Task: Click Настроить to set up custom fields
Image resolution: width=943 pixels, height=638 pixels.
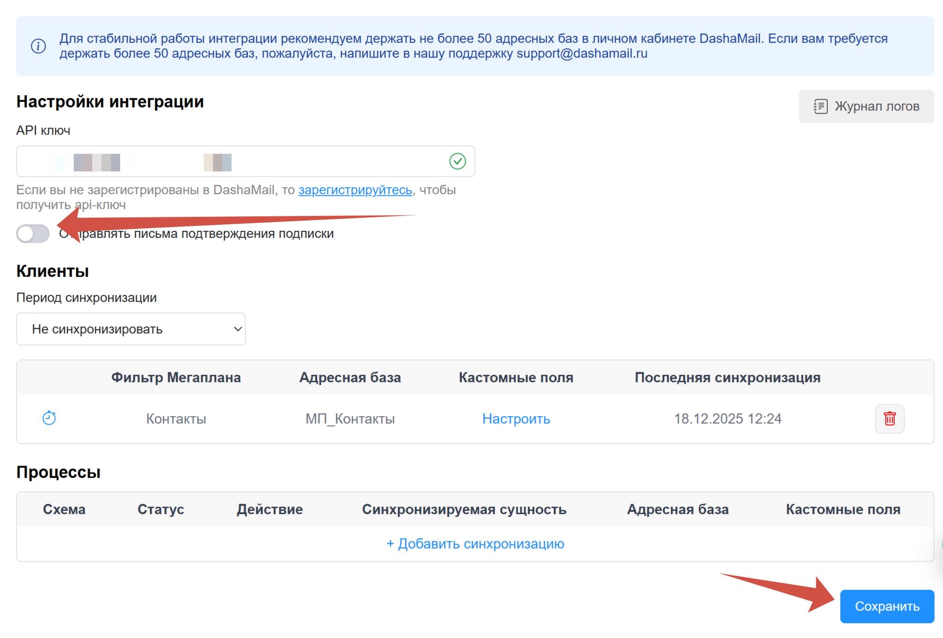Action: pyautogui.click(x=516, y=419)
